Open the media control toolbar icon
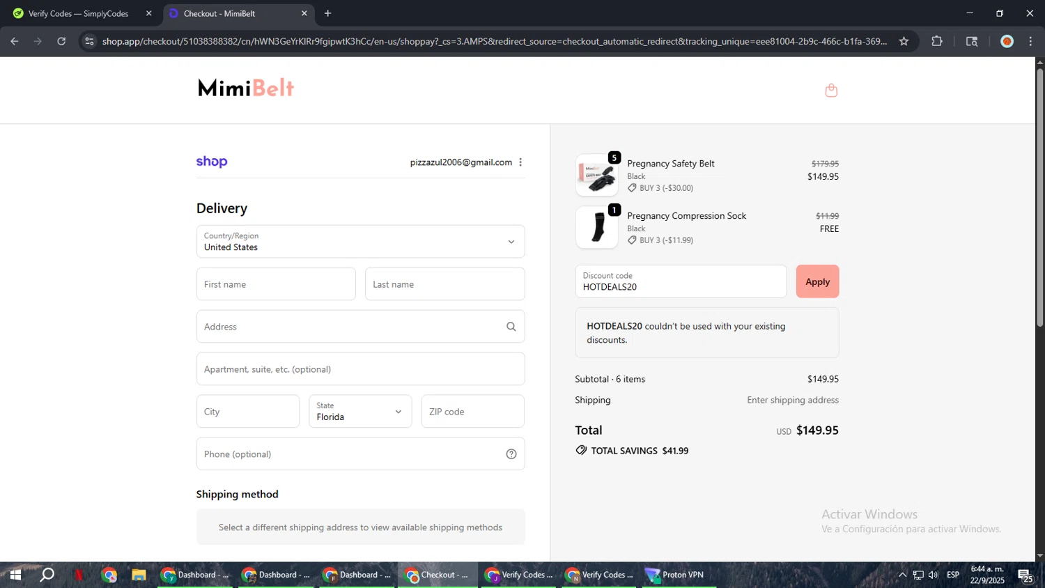 pyautogui.click(x=972, y=41)
